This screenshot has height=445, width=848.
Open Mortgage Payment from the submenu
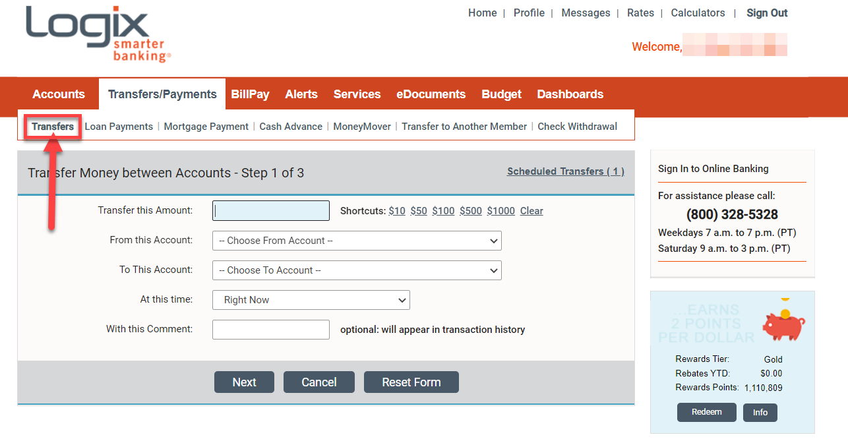coord(206,126)
